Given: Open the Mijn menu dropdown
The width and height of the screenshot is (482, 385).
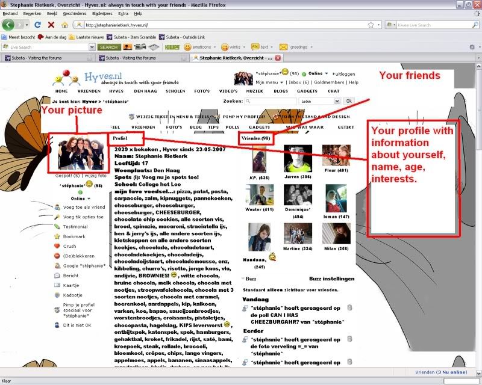Looking at the screenshot, I should (269, 82).
